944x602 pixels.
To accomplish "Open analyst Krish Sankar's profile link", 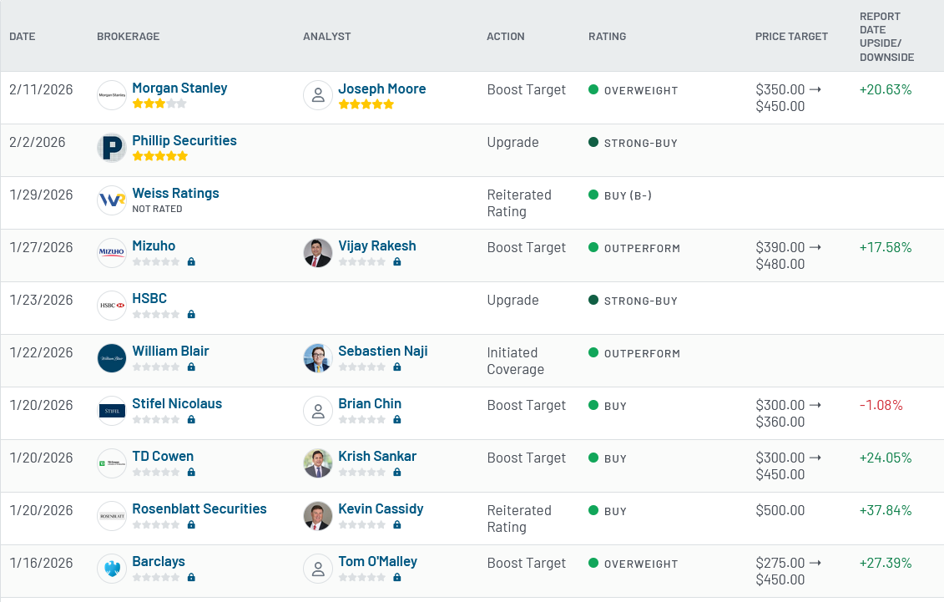I will click(x=377, y=457).
